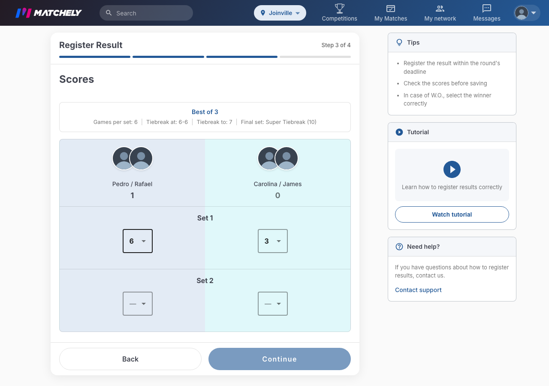Screen dimensions: 549x386
Task: Click the Continue button
Action: [280, 359]
